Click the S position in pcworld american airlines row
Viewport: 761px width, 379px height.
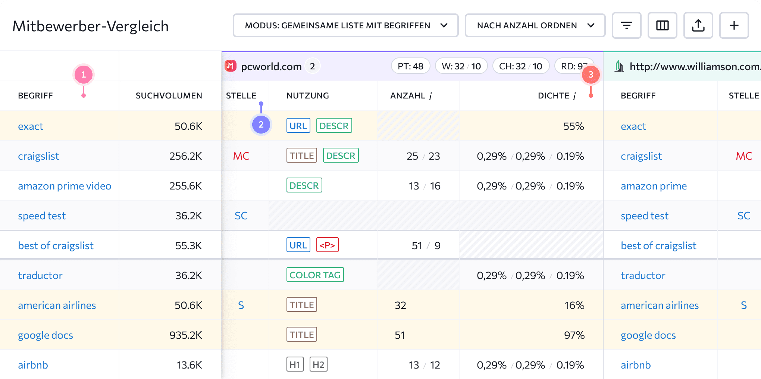(x=241, y=306)
